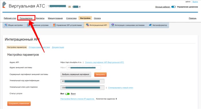Select the Настройки menu item
The image size is (201, 109).
(85, 18)
